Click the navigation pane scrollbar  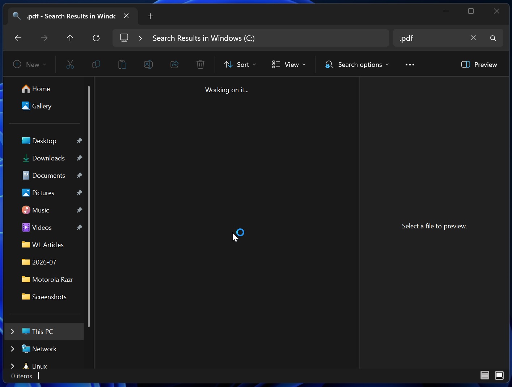tap(89, 206)
